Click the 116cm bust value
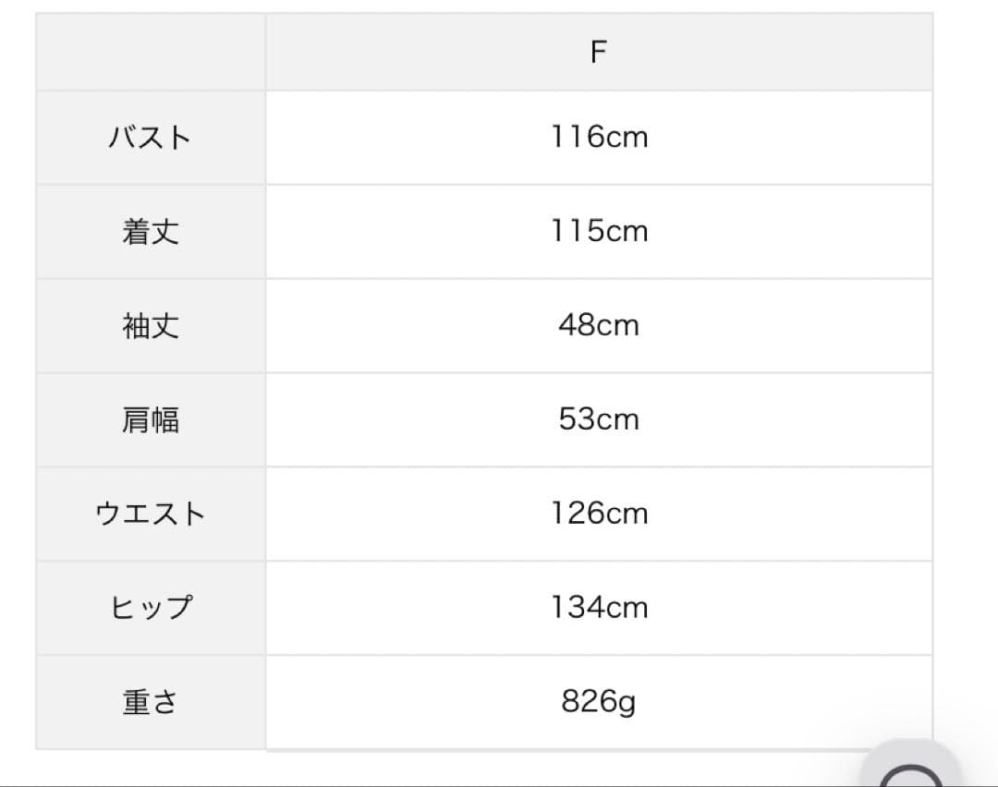 pos(599,138)
